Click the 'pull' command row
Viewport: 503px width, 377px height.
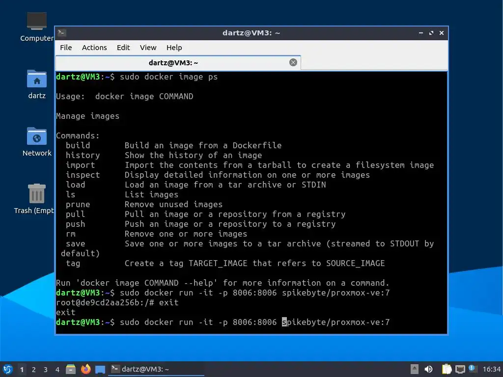(x=206, y=214)
